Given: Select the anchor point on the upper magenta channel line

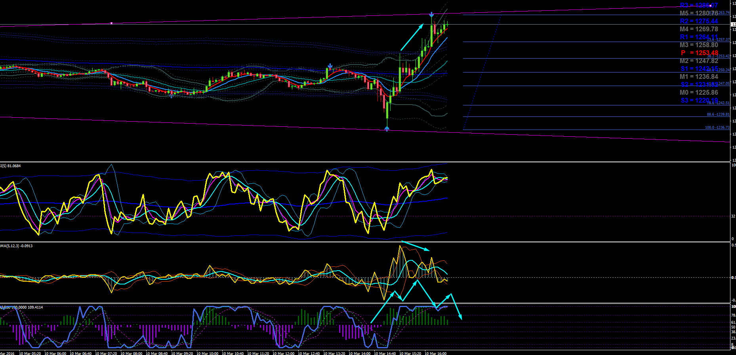Looking at the screenshot, I should (x=111, y=23).
